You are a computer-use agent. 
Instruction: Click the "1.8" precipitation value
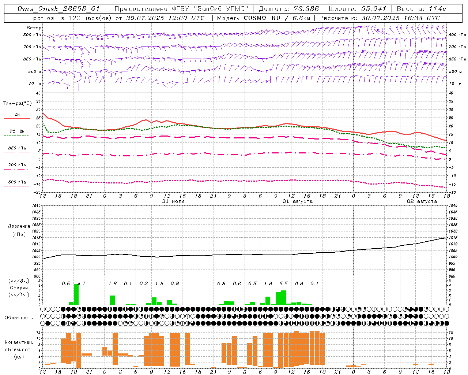113,283
